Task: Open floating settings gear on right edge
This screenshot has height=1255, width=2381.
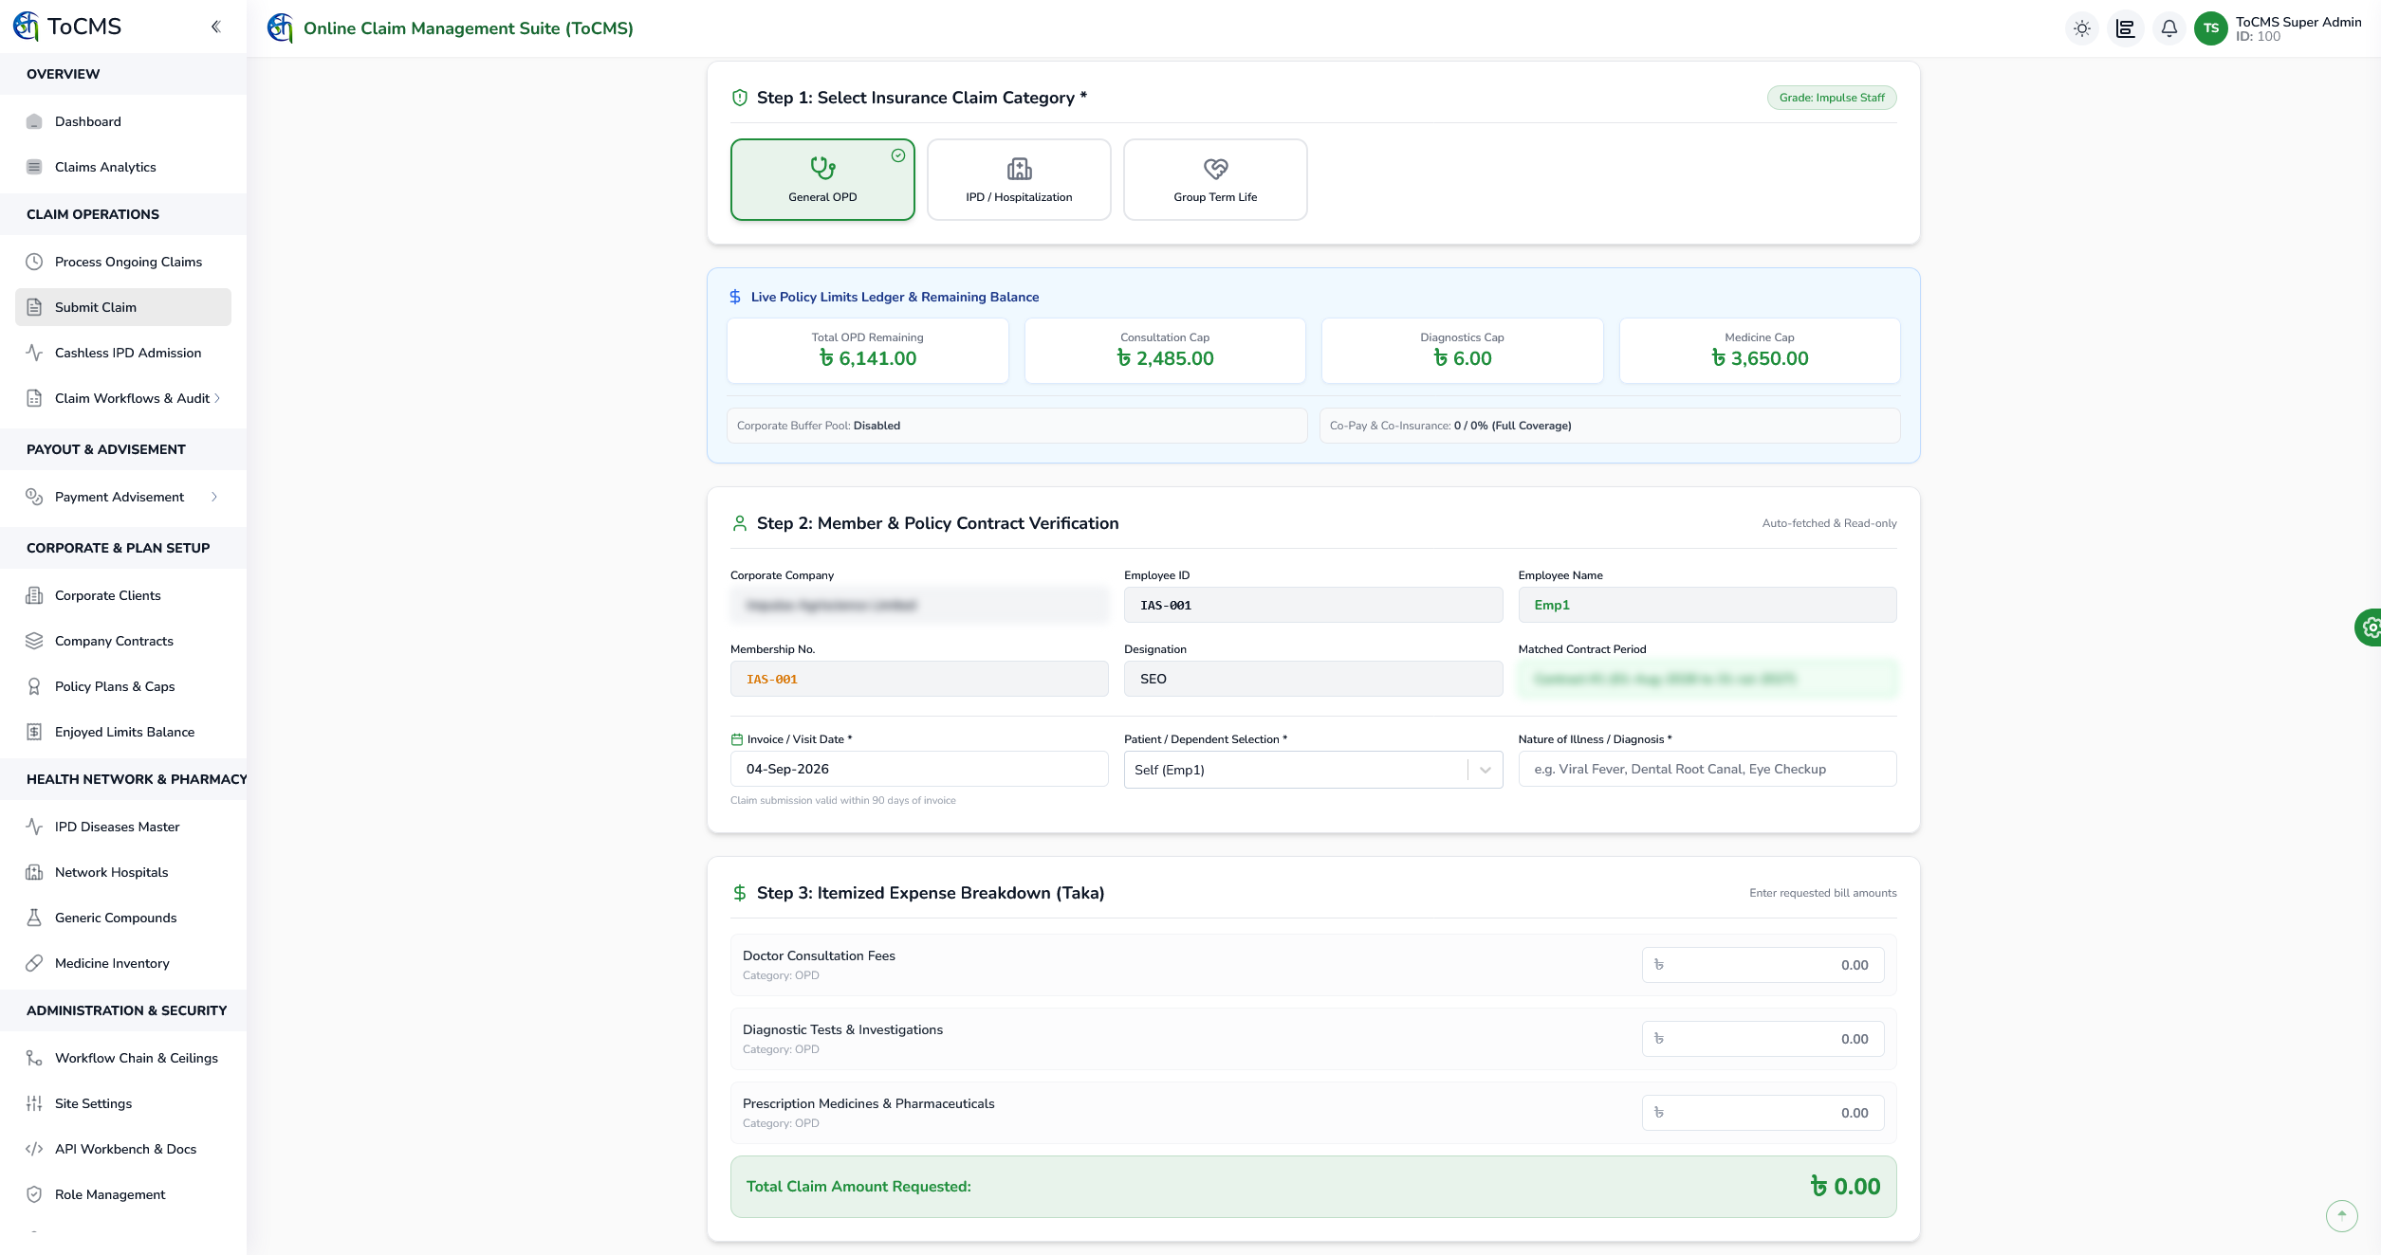Action: [2368, 627]
